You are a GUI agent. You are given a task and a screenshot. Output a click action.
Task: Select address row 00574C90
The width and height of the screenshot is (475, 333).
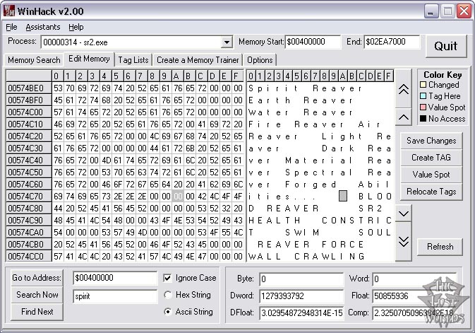click(x=29, y=220)
